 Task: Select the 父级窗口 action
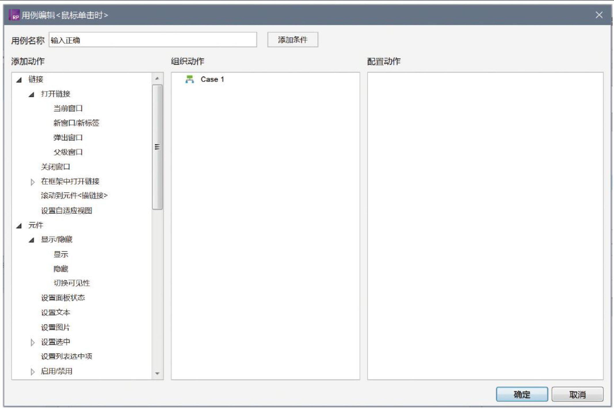[x=68, y=152]
